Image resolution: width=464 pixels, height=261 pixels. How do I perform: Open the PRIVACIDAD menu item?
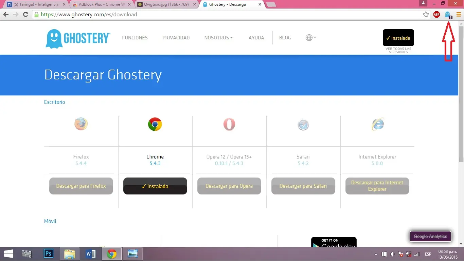(x=176, y=38)
